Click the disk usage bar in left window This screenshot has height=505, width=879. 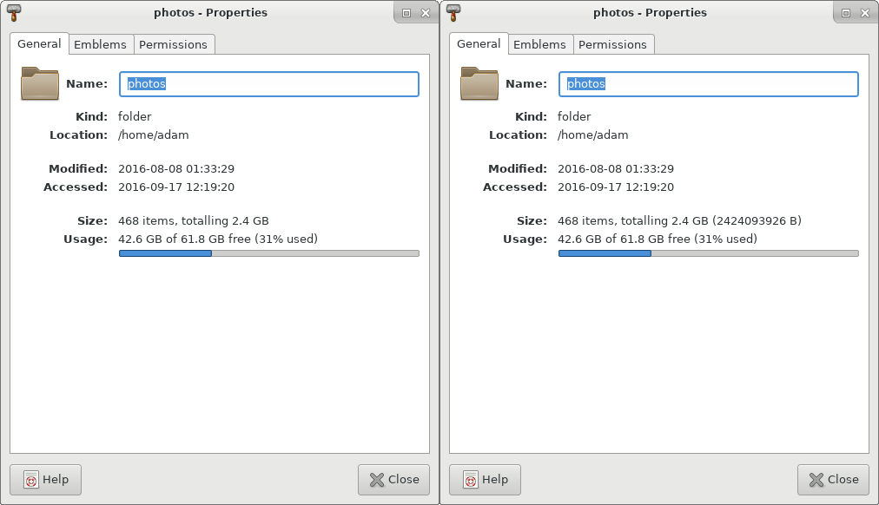point(268,253)
